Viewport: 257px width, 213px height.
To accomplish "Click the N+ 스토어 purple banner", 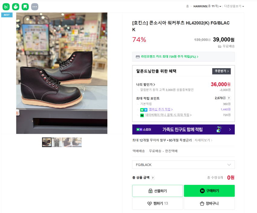I will pos(183,129).
